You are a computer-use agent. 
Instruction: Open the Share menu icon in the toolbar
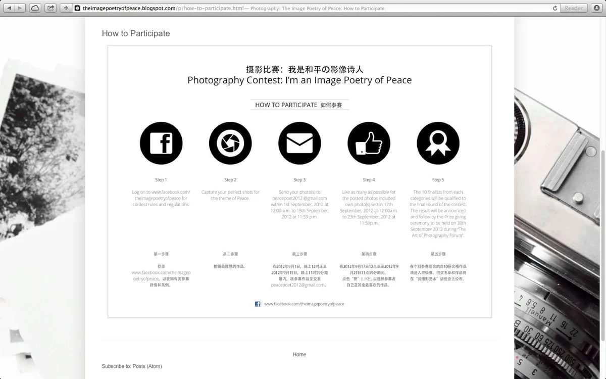[x=49, y=8]
